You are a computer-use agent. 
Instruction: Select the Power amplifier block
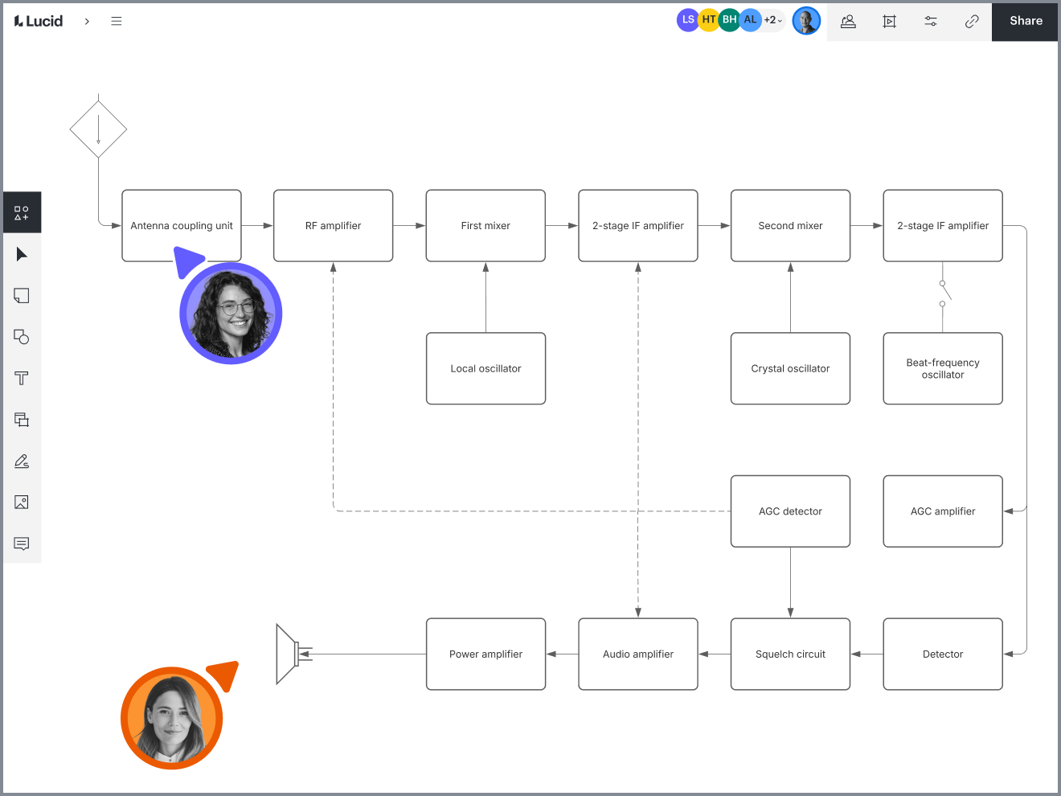485,654
